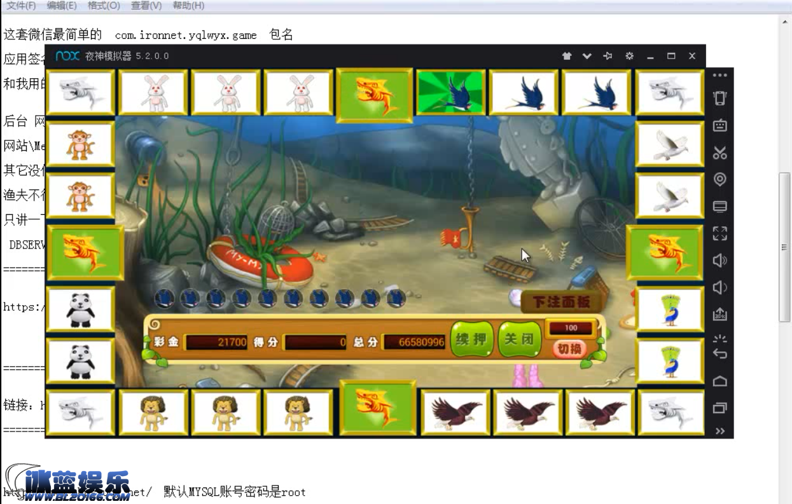Select panda tile adjacent to the golden shark
This screenshot has width=792, height=504.
[81, 310]
